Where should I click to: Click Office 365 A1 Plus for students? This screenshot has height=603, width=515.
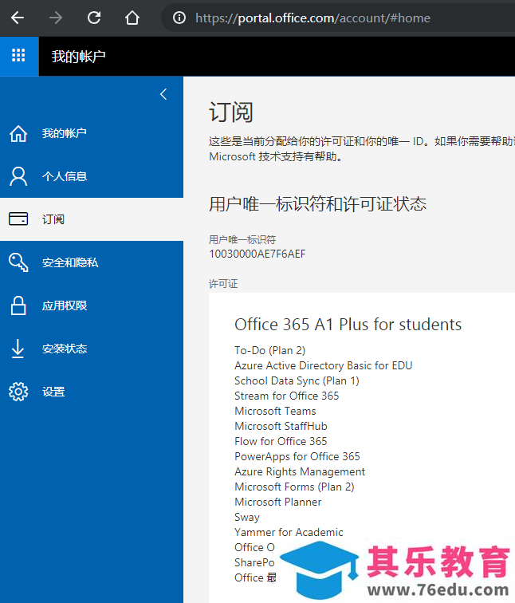tap(348, 325)
